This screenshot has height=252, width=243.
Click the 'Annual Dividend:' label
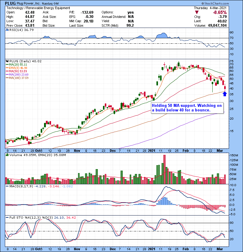point(114,17)
